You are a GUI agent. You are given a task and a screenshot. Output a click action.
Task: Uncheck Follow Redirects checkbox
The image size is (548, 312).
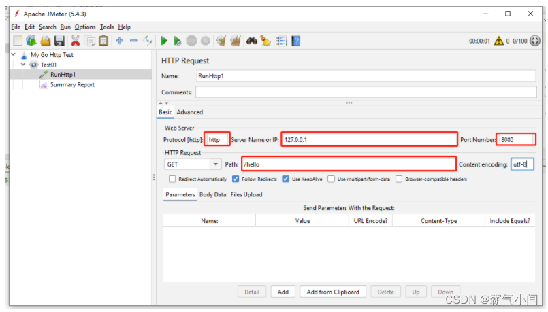(236, 179)
